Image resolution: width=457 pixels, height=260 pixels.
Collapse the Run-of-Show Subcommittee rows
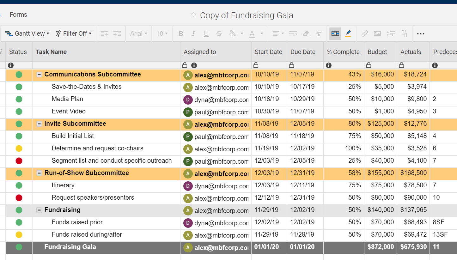(x=39, y=173)
